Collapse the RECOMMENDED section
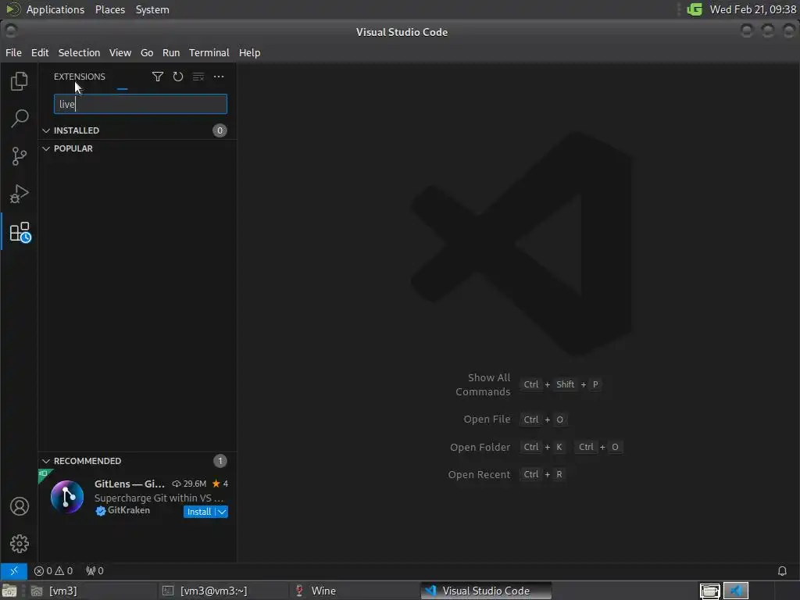Screen dimensions: 800x600 46,461
